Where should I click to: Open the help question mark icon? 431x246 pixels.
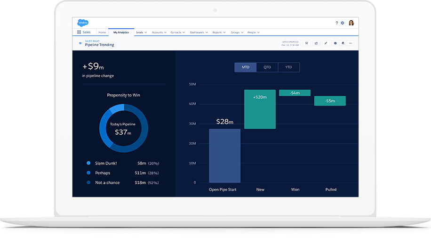pos(336,23)
